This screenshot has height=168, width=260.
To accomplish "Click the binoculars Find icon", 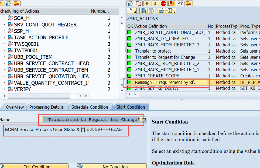I will (x=143, y=11).
